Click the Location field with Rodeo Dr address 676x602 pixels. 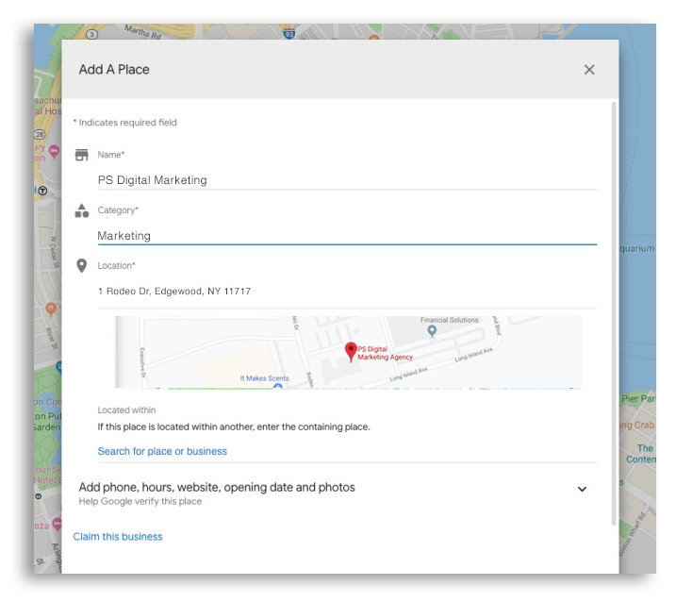[347, 292]
